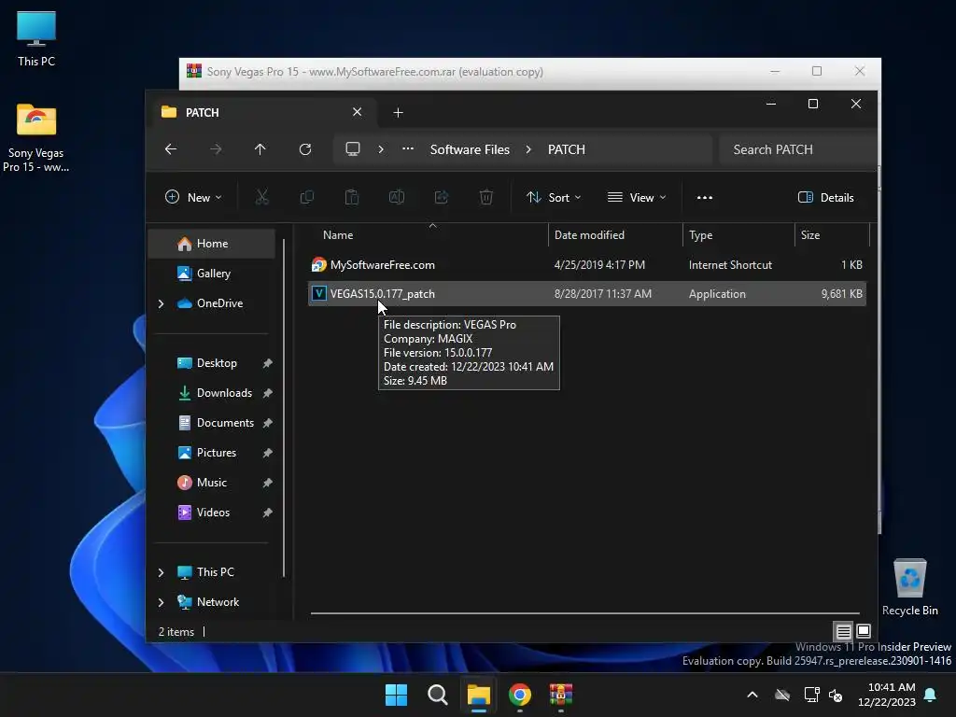Open taskbar Search
This screenshot has width=956, height=717.
point(437,695)
